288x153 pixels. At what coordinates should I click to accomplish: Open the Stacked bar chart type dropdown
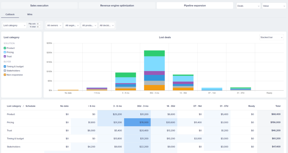pos(271,37)
